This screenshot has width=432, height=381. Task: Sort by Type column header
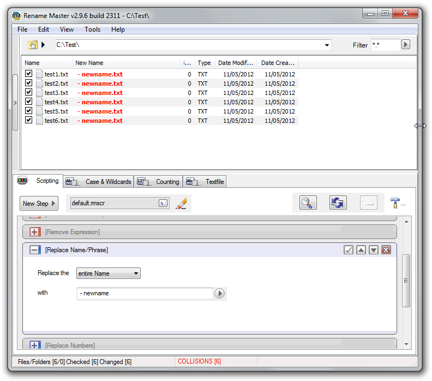205,63
